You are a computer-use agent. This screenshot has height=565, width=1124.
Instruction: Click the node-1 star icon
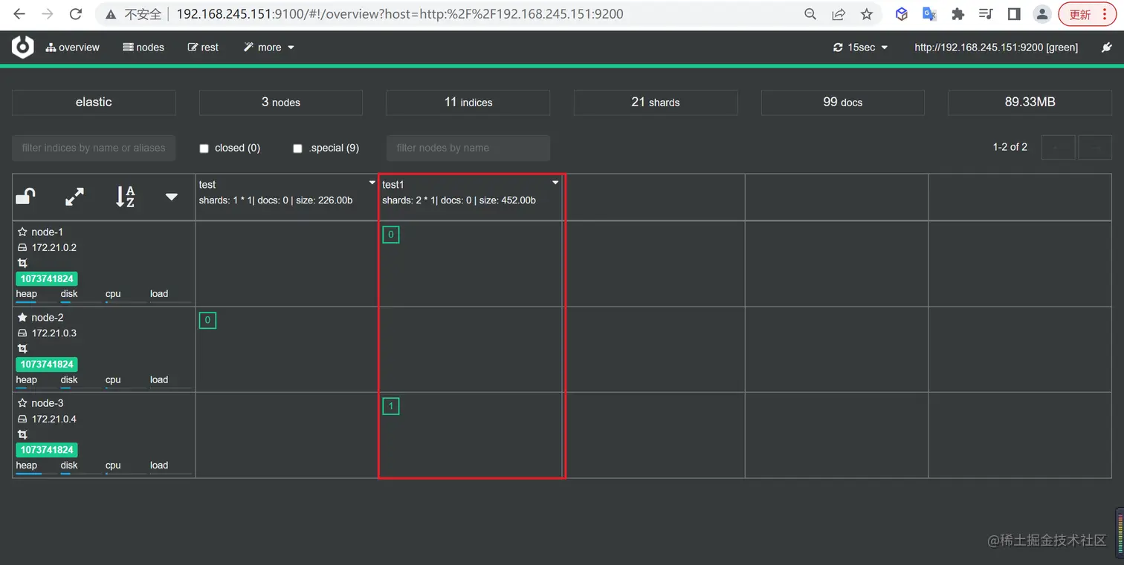point(22,232)
